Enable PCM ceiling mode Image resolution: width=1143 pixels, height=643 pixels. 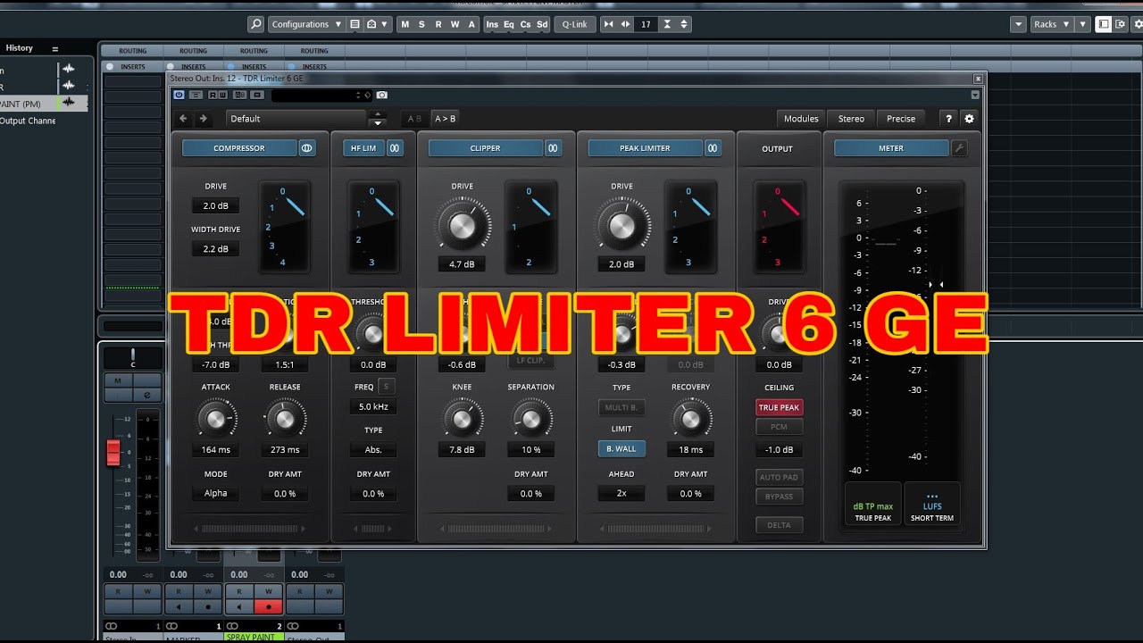click(779, 427)
